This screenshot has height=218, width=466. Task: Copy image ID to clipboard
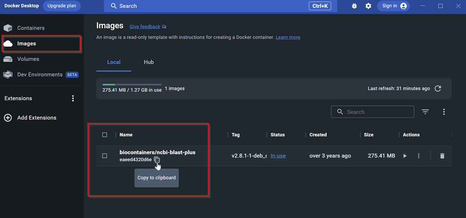tap(156, 160)
